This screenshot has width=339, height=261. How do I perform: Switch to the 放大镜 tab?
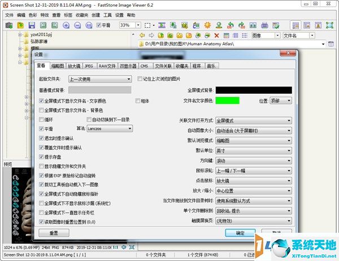74,66
